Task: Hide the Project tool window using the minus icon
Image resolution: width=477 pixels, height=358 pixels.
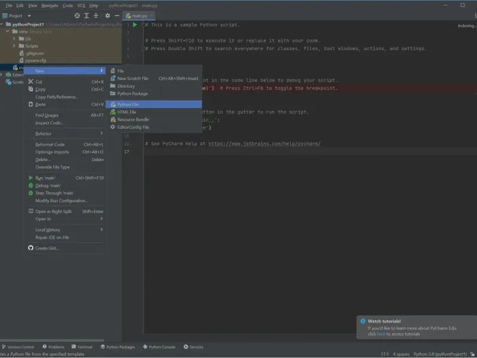Action: coord(117,16)
